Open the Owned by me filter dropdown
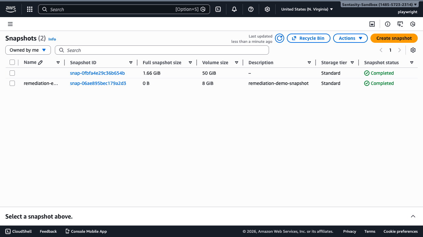Viewport: 423px width, 237px height. point(28,50)
